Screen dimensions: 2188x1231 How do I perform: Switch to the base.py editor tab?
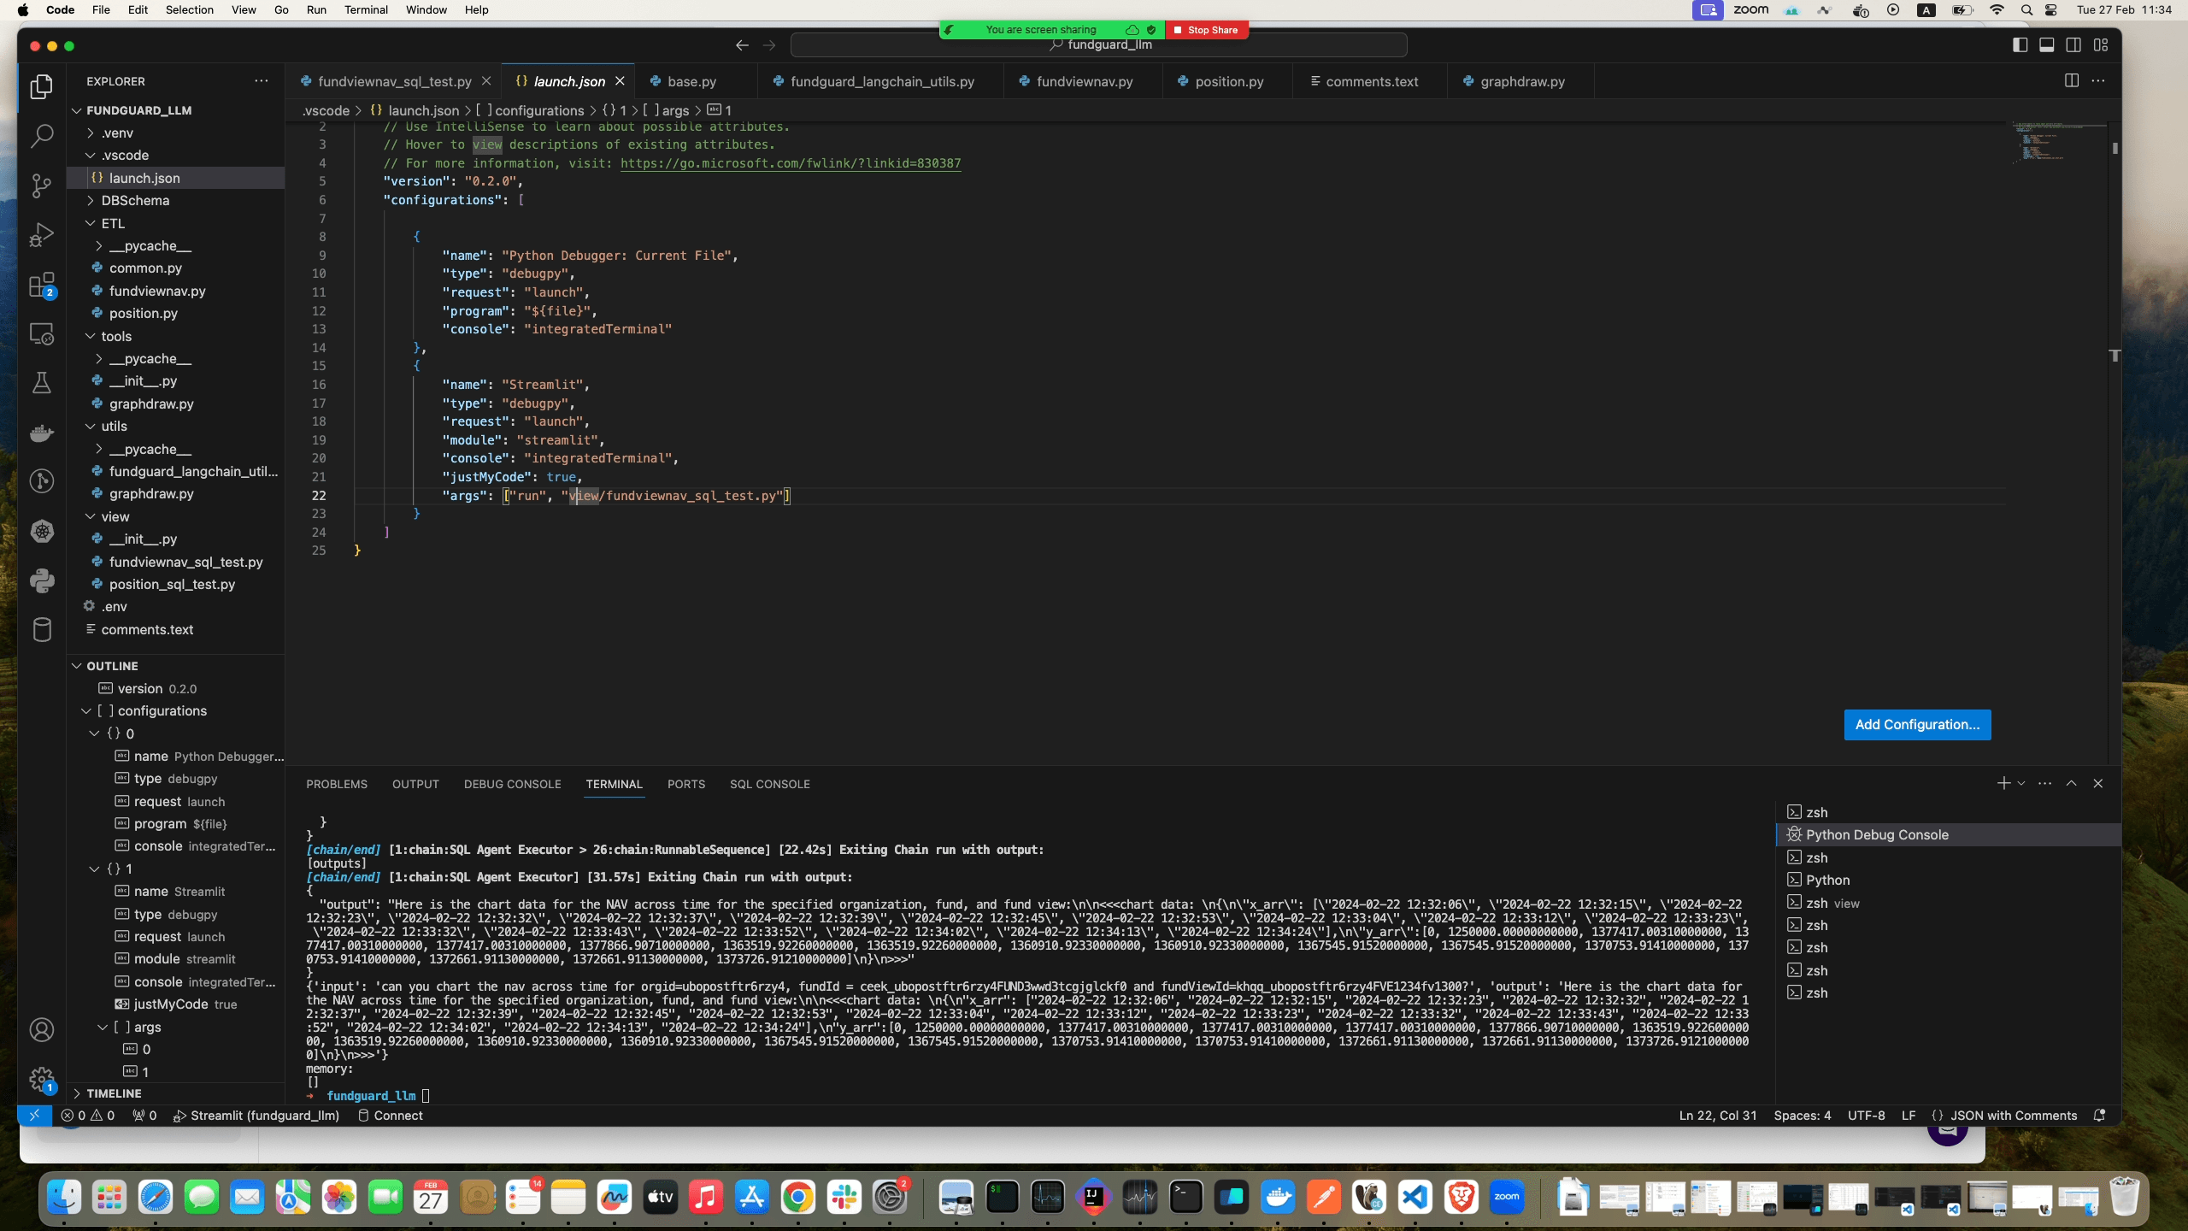pyautogui.click(x=691, y=81)
